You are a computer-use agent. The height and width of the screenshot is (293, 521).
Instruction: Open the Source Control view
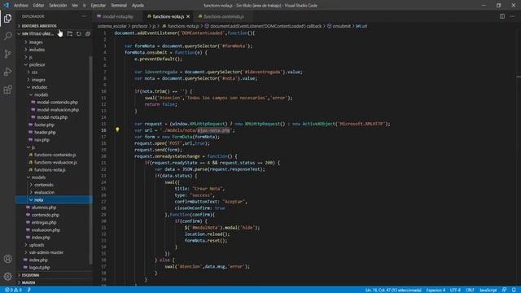(x=7, y=54)
